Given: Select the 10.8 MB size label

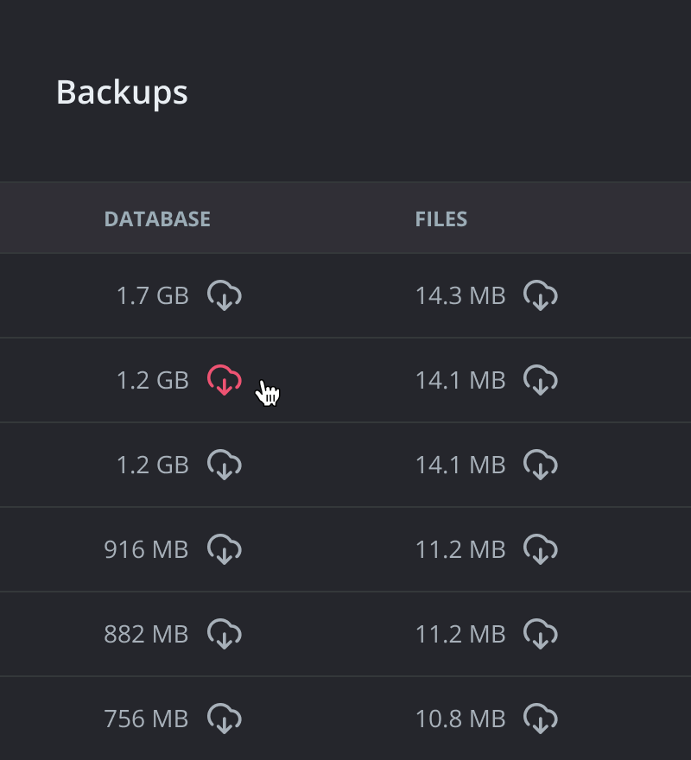Looking at the screenshot, I should [x=460, y=719].
